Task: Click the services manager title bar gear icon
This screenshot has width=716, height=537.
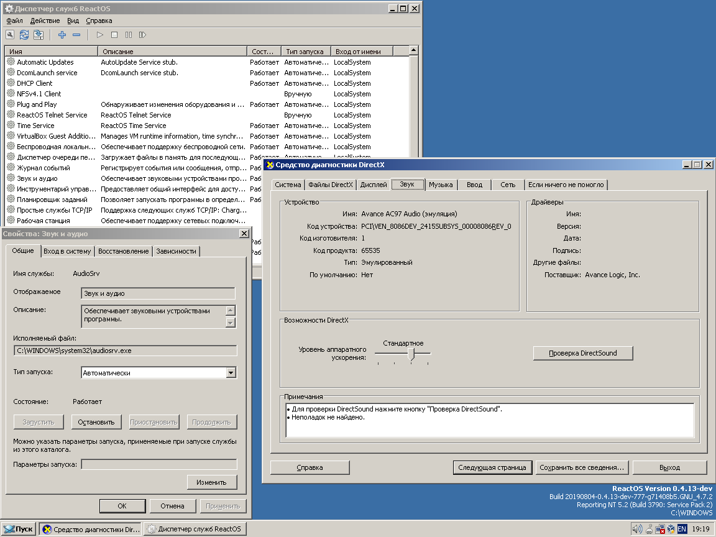Action: click(x=9, y=8)
